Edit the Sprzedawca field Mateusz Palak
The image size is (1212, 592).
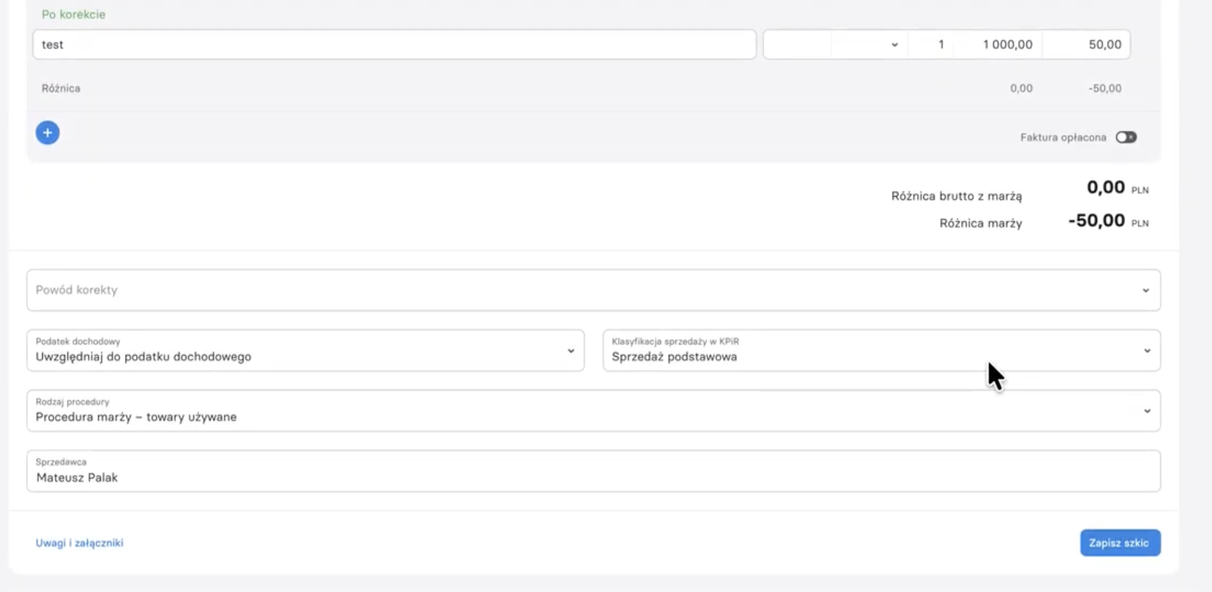click(593, 471)
